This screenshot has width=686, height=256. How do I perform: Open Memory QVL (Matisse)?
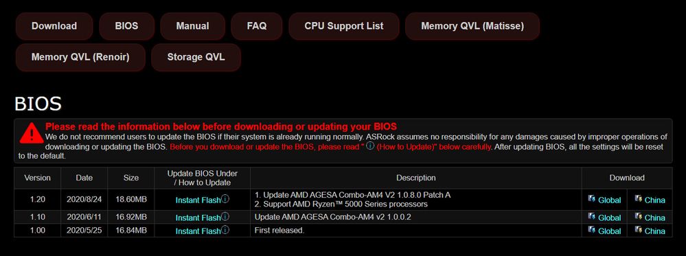472,26
